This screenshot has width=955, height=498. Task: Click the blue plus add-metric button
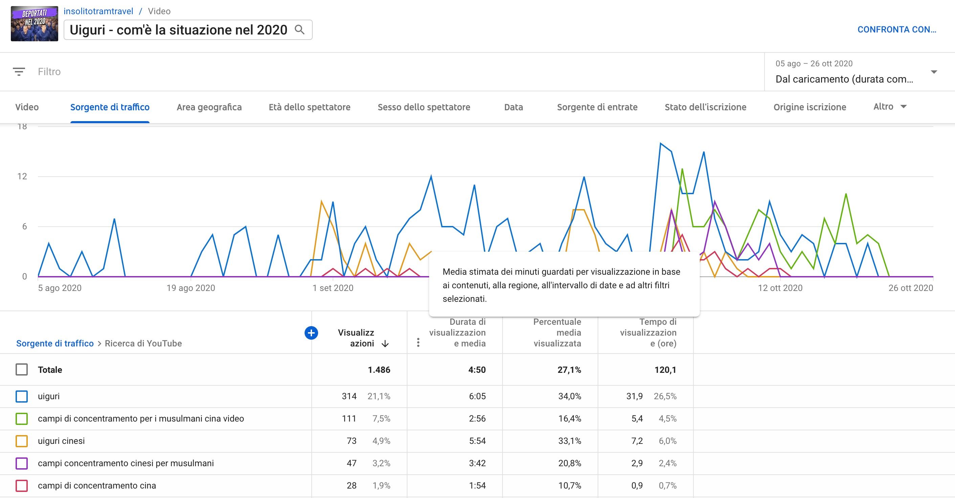(x=311, y=333)
